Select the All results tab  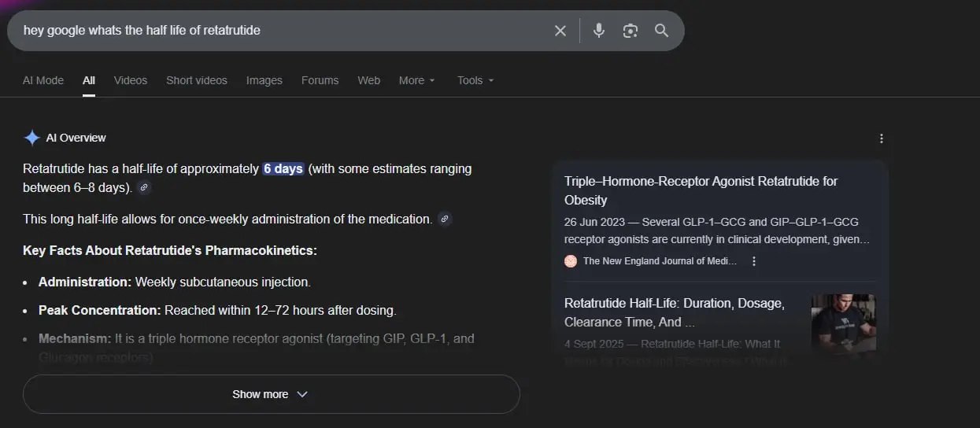(x=89, y=80)
